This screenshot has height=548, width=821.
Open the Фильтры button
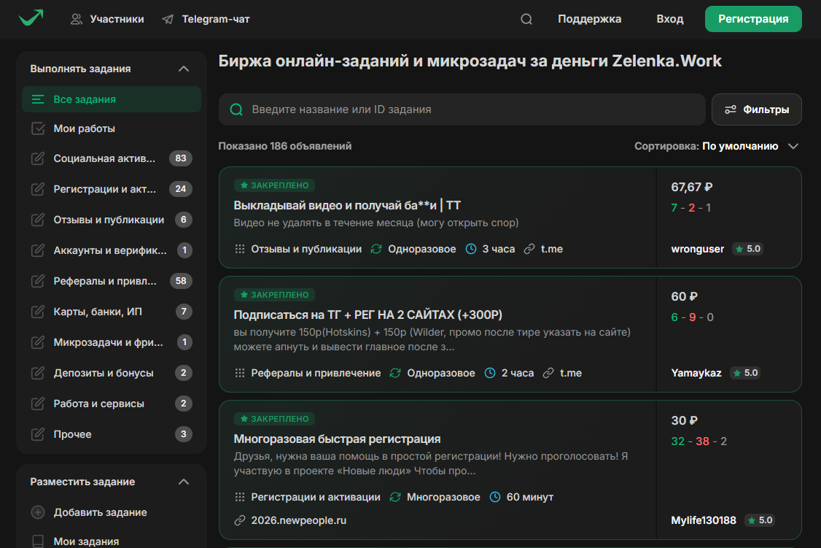[x=756, y=109]
